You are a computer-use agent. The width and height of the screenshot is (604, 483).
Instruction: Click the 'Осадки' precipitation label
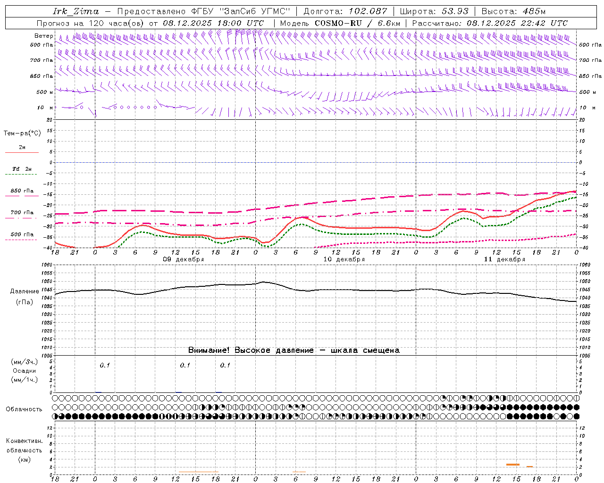[x=25, y=371]
